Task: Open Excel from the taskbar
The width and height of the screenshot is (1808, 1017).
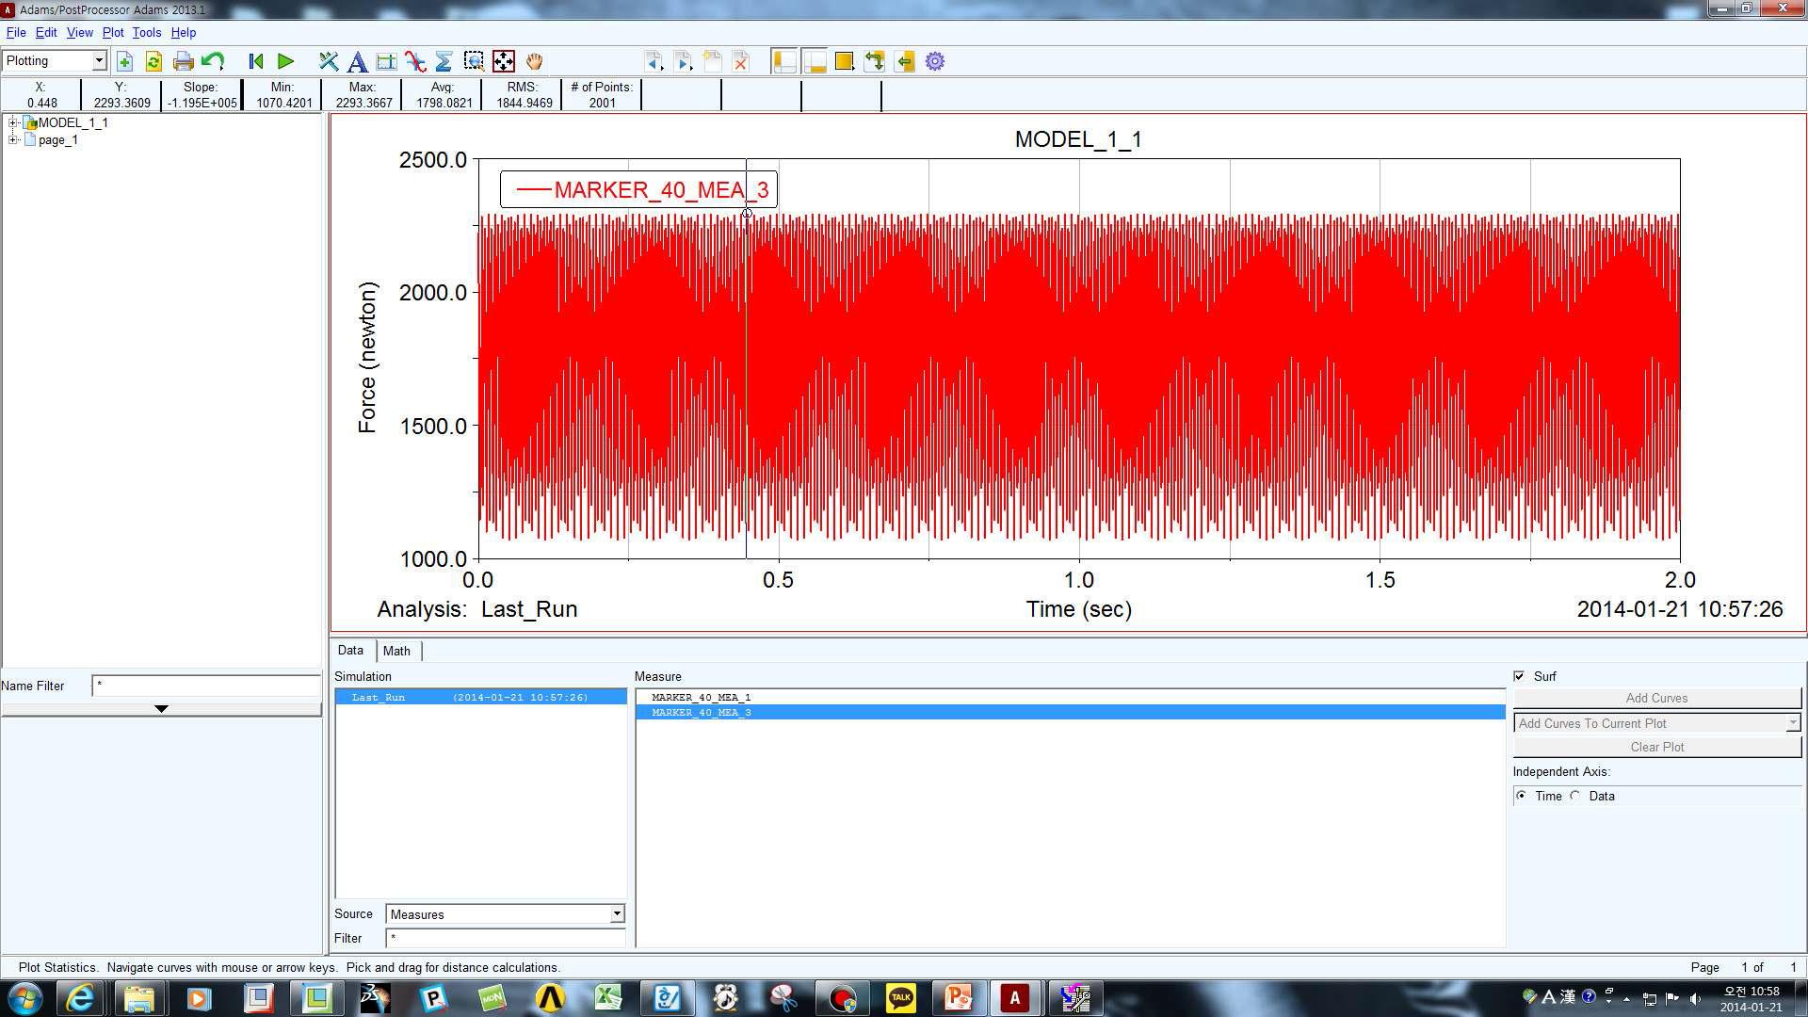Action: 608,998
